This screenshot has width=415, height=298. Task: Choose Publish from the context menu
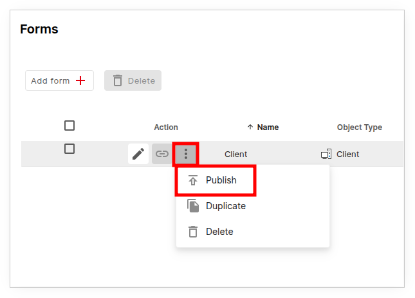pyautogui.click(x=221, y=180)
